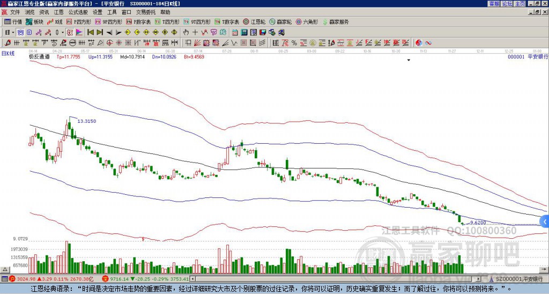Image resolution: width=549 pixels, height=294 pixels.
Task: Open the 文件 menu
Action: coord(15,12)
